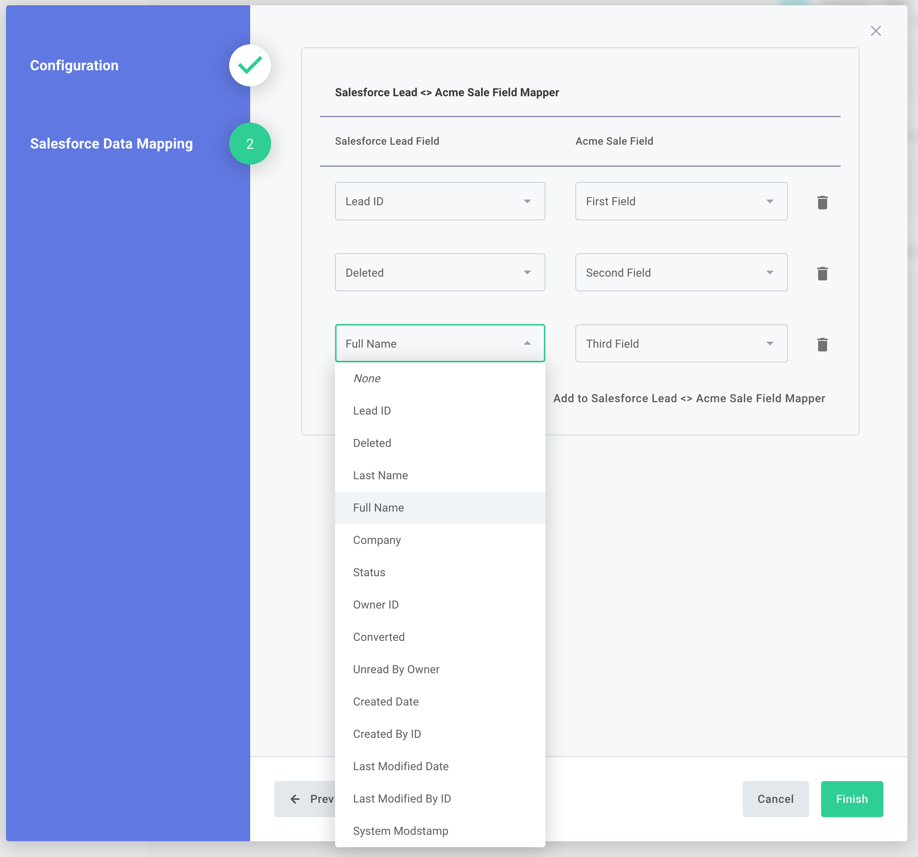Remove the Deleted field mapping row
This screenshot has height=857, width=918.
pyautogui.click(x=823, y=273)
